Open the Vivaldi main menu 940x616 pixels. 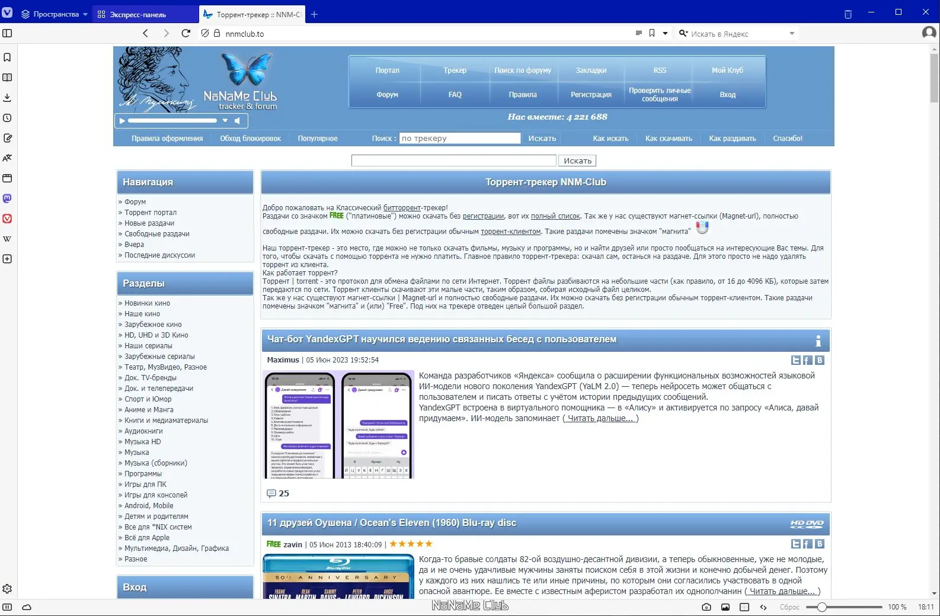(7, 13)
